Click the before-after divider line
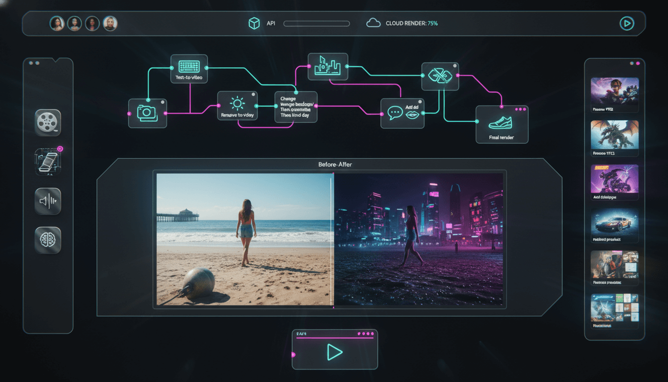Screen dimensions: 668x382 332,239
